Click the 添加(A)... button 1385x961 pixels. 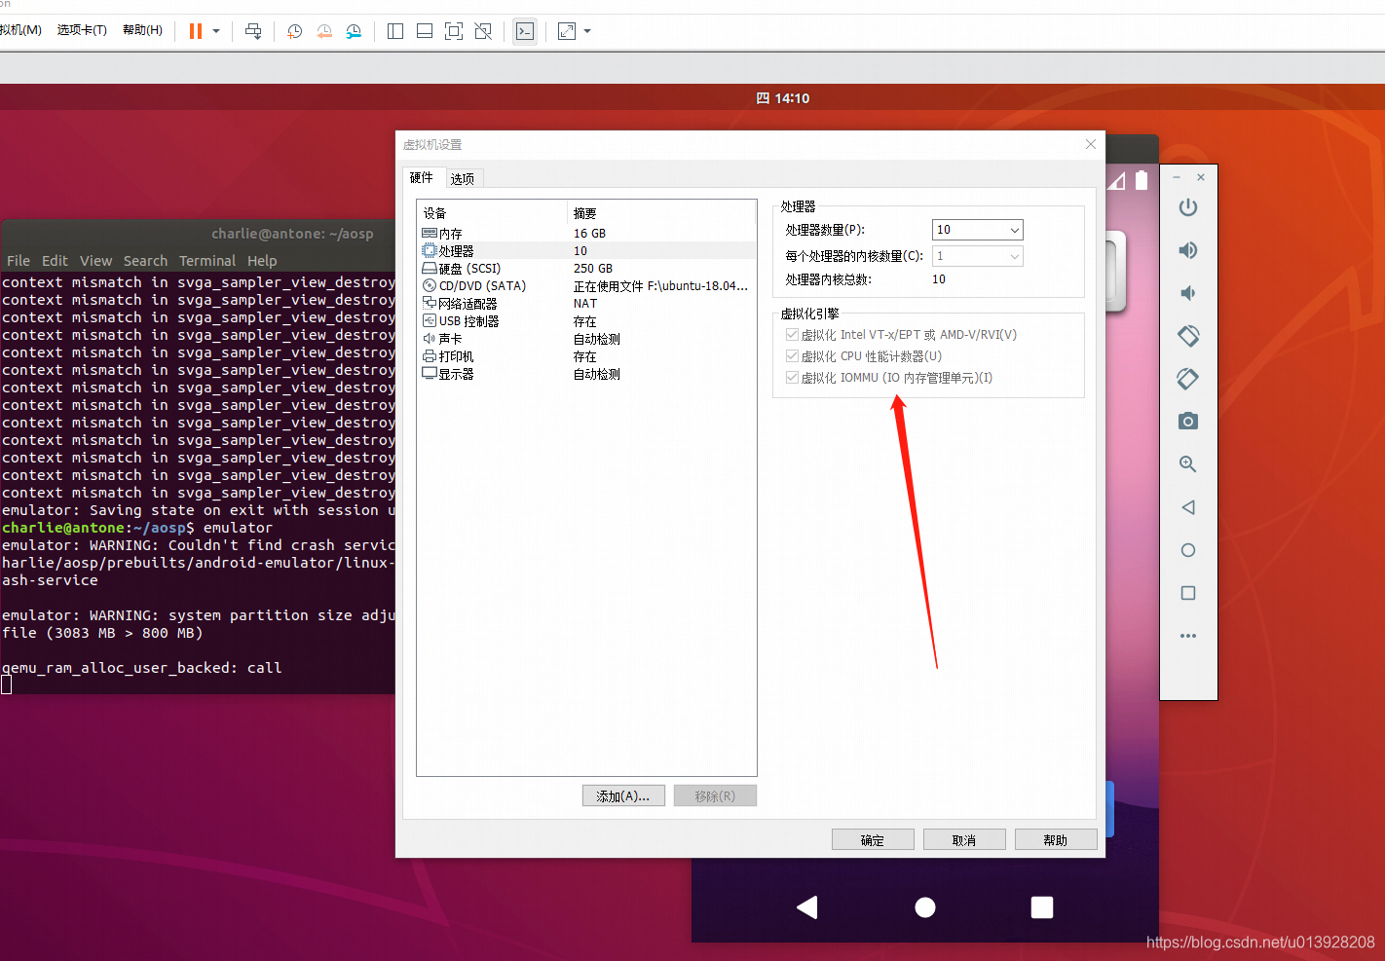623,796
